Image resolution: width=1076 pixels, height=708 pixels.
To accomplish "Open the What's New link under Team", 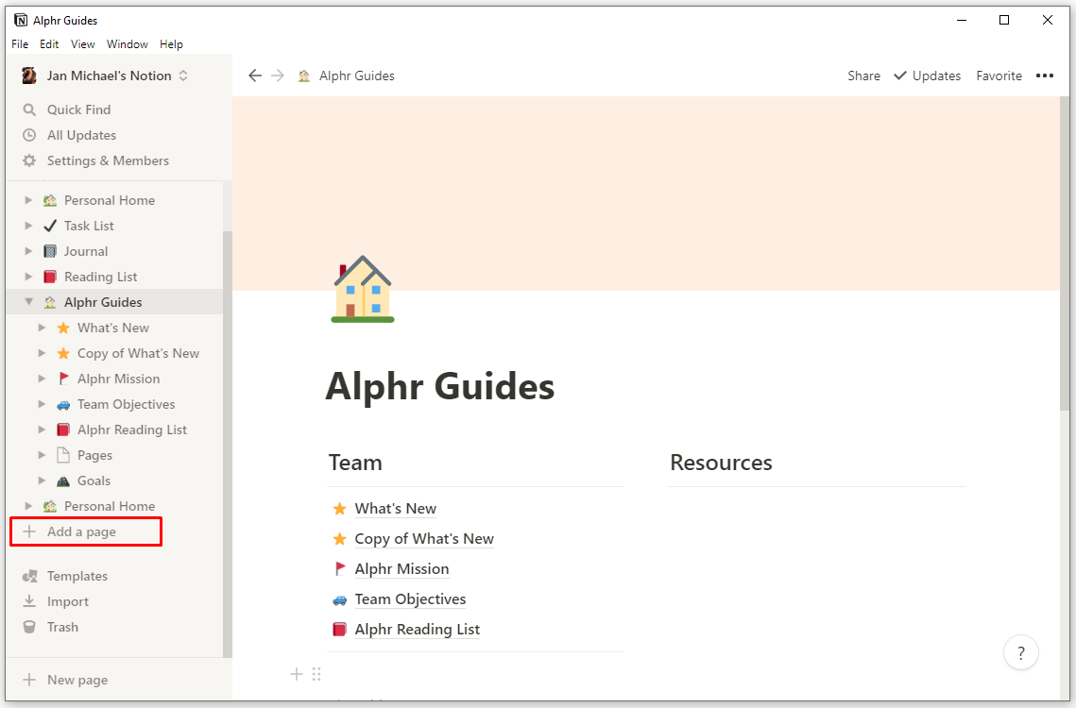I will pos(395,509).
